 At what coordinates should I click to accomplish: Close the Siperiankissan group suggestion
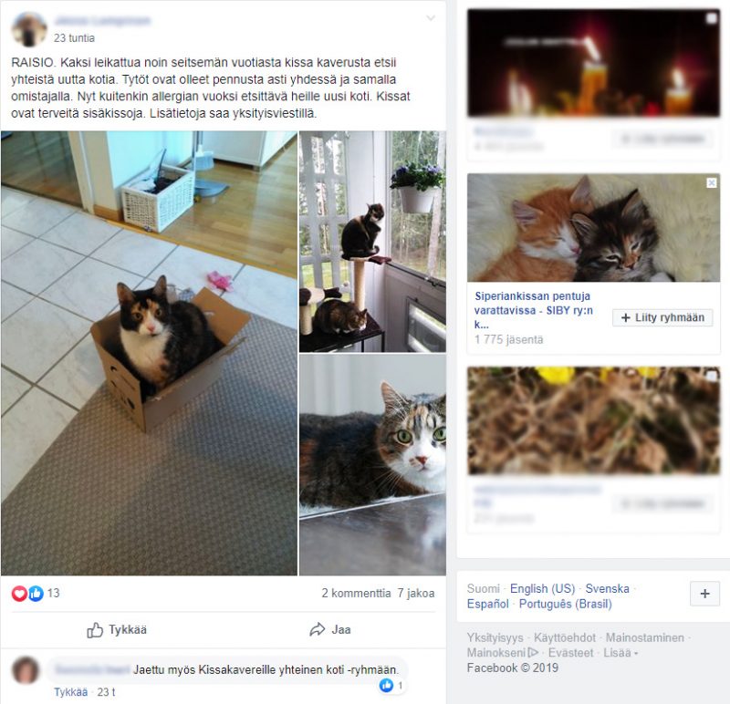tap(712, 183)
